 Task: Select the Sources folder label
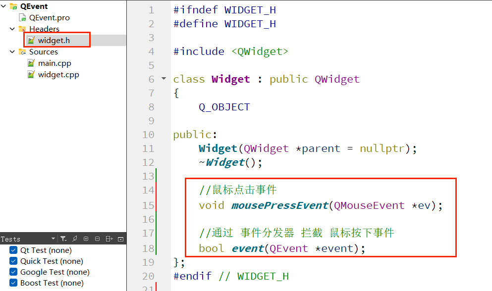pos(44,52)
